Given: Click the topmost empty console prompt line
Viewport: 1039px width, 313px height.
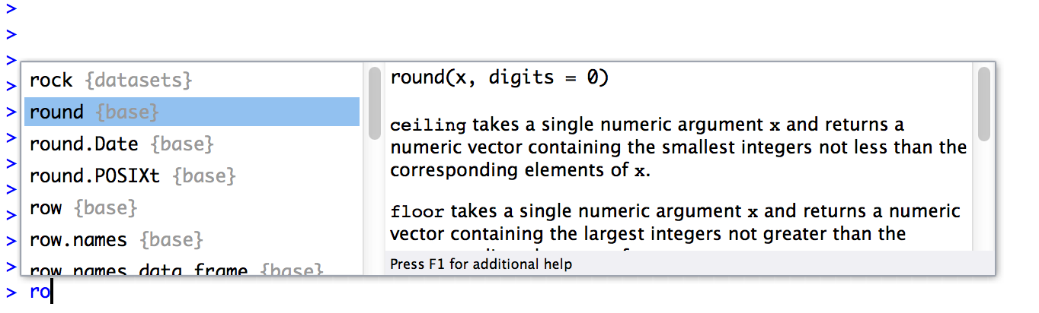Looking at the screenshot, I should coord(11,8).
